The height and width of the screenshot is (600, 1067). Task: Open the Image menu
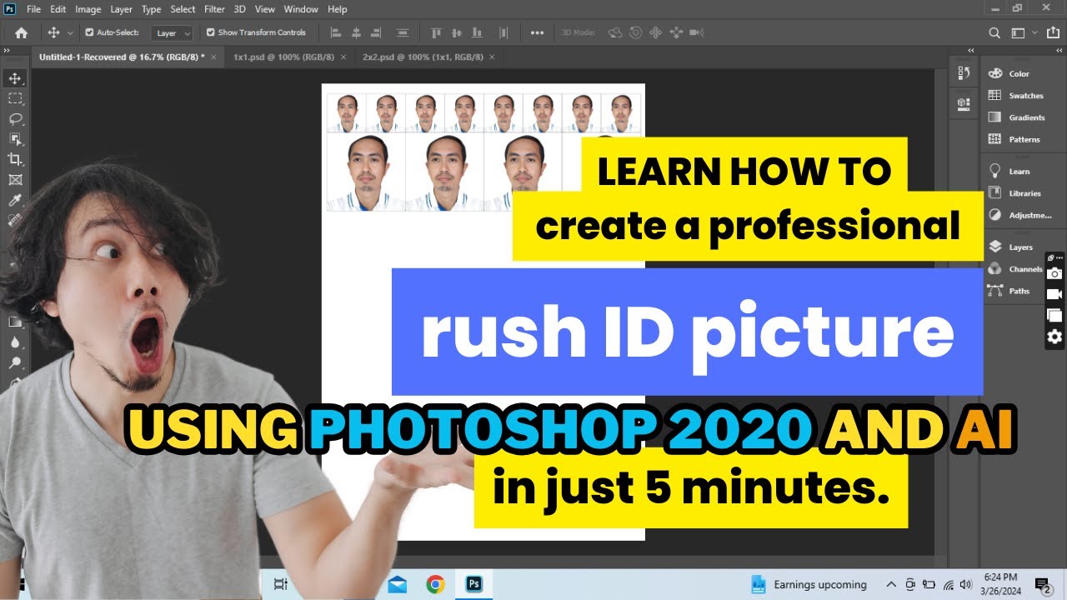click(88, 9)
